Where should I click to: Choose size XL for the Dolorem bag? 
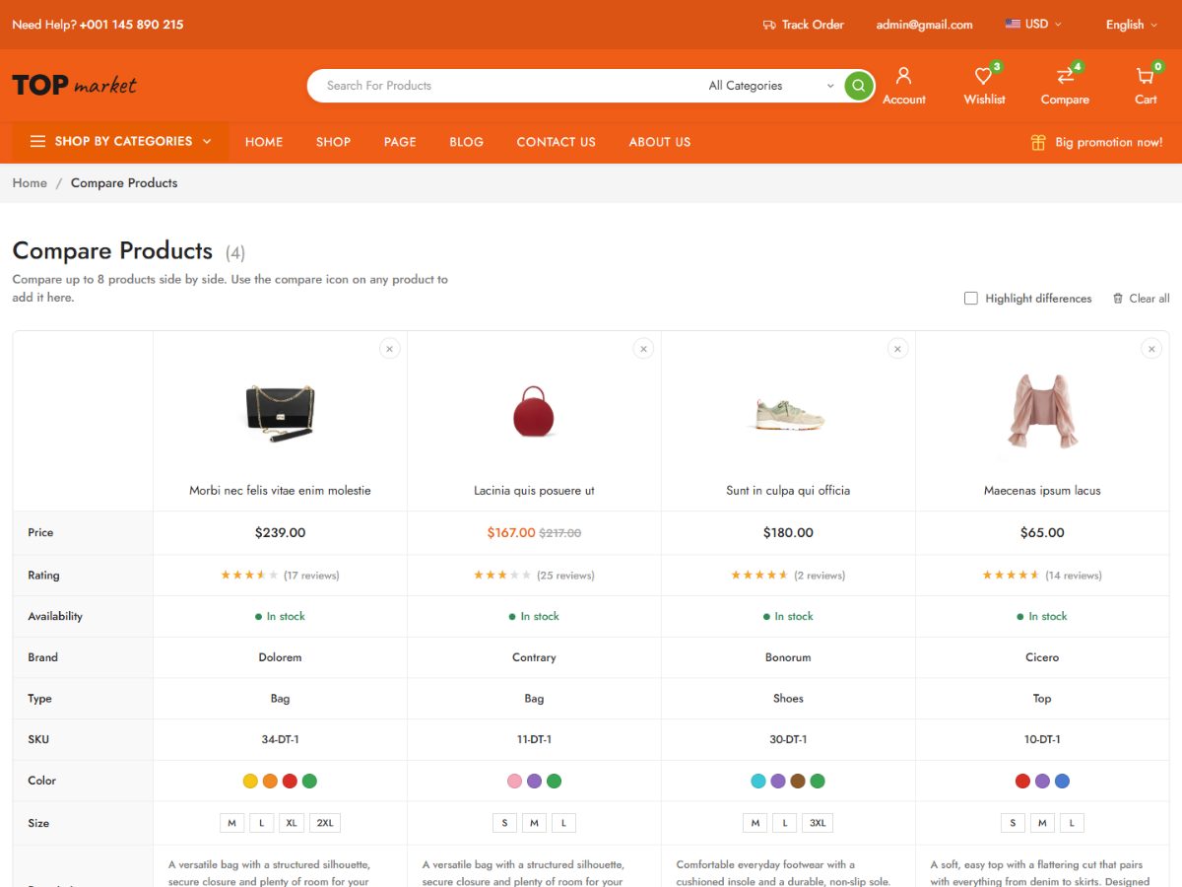pyautogui.click(x=292, y=823)
